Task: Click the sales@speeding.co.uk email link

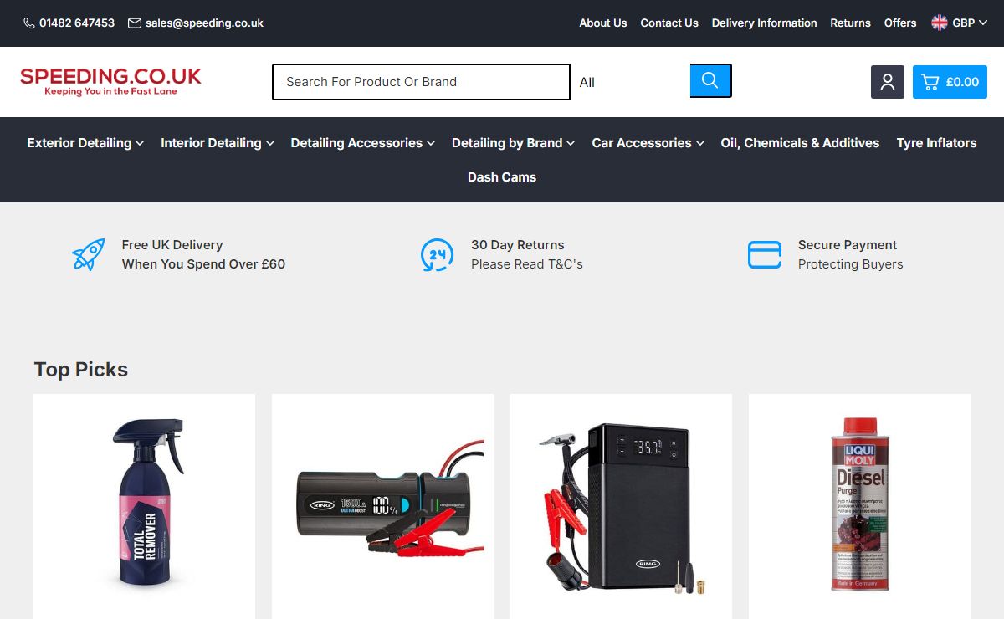Action: [x=204, y=23]
